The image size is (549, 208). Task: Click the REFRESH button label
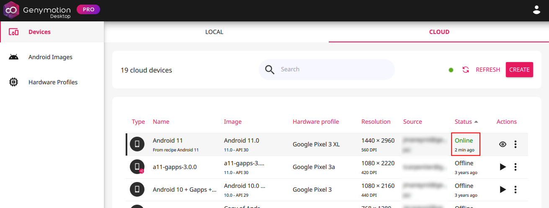coord(488,70)
